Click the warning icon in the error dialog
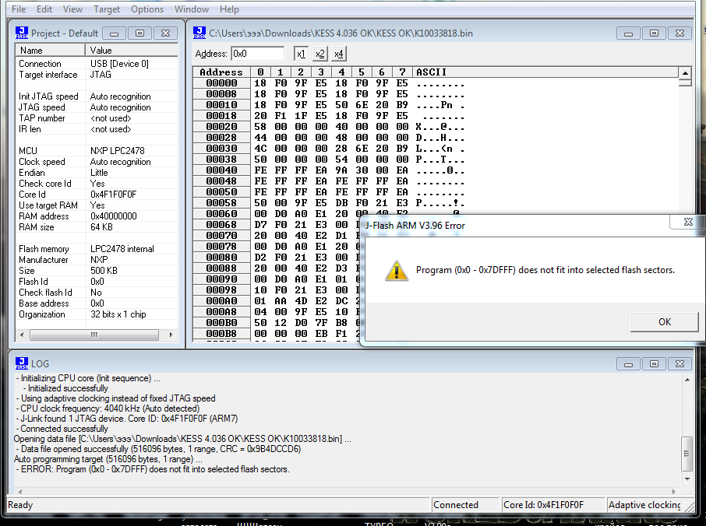 (397, 271)
